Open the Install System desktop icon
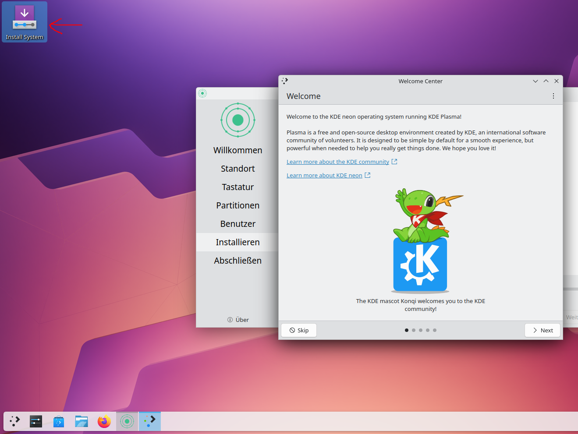578x434 pixels. pos(25,22)
